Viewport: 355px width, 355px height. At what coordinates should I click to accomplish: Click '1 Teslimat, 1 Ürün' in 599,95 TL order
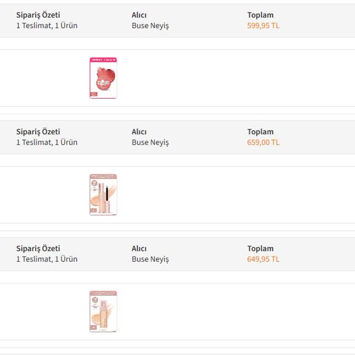point(47,26)
